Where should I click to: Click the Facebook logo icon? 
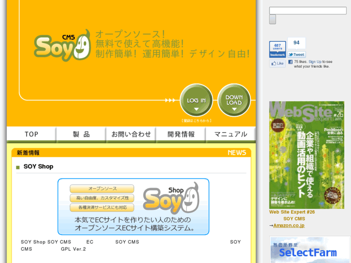click(x=290, y=62)
